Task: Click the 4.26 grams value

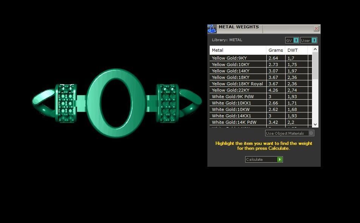Action: pos(273,90)
